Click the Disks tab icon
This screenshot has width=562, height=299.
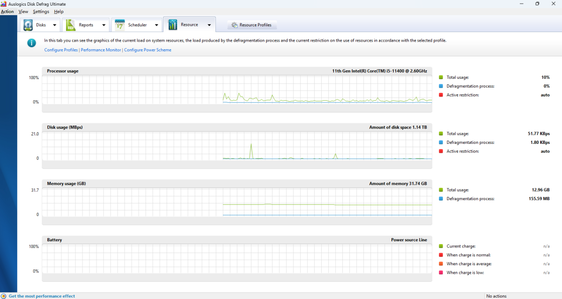tap(28, 25)
